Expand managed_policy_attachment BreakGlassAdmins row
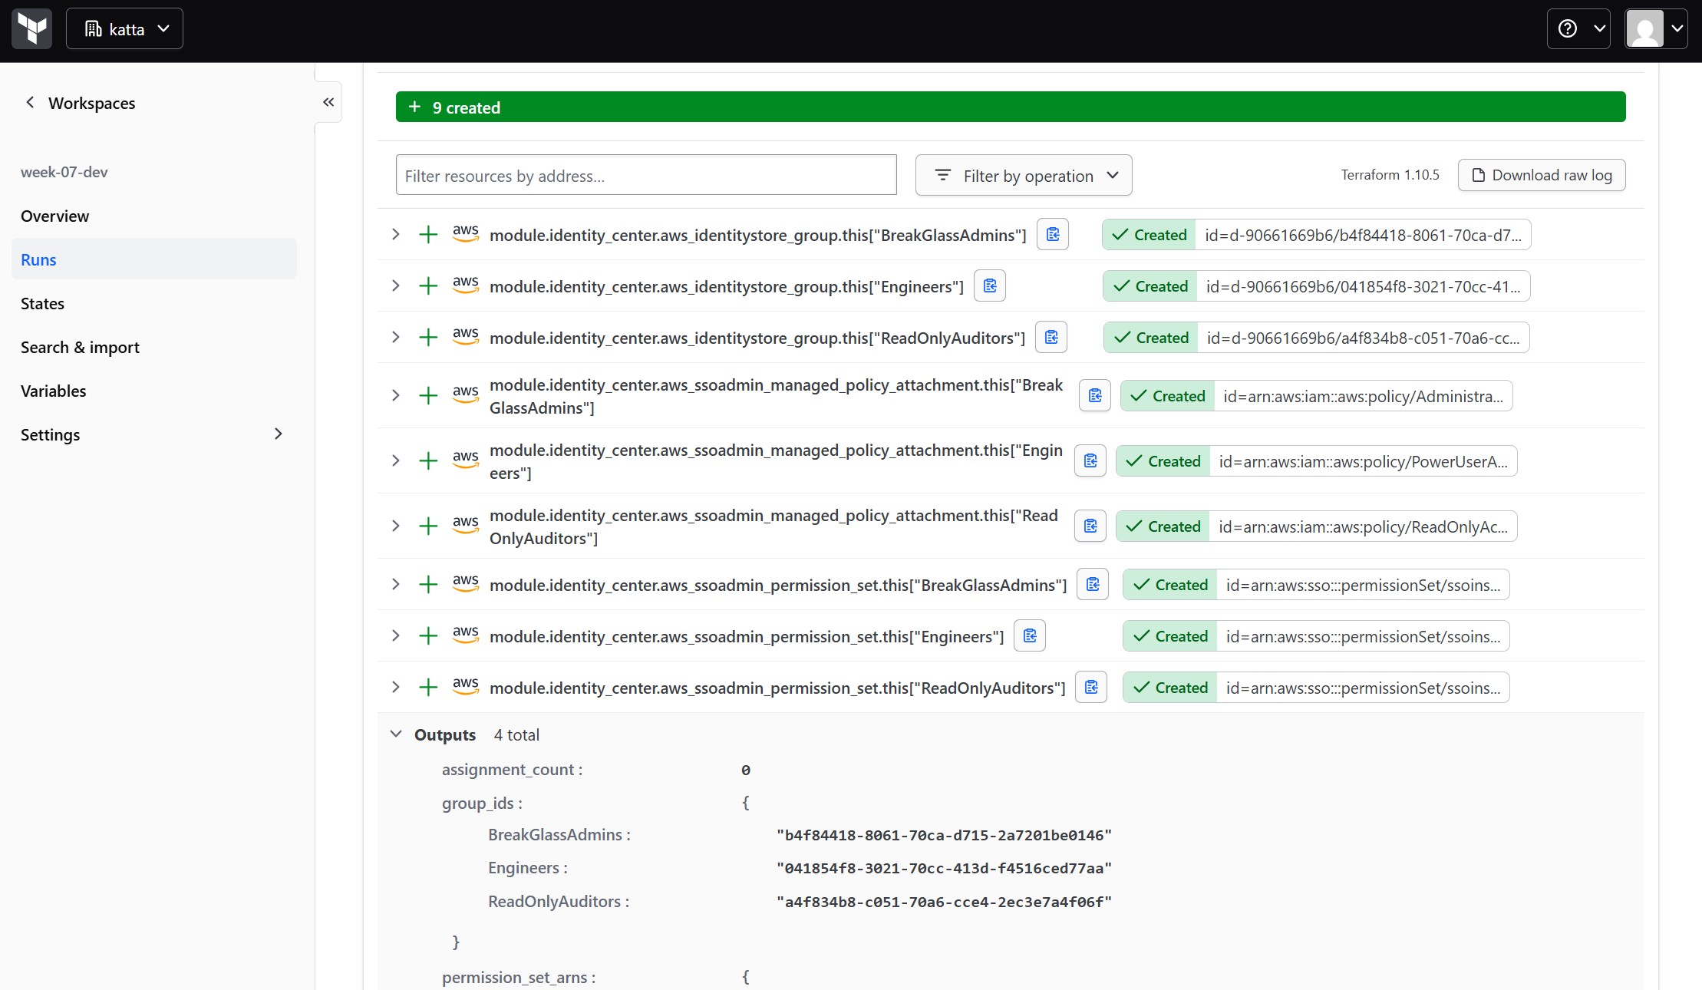 pos(396,395)
